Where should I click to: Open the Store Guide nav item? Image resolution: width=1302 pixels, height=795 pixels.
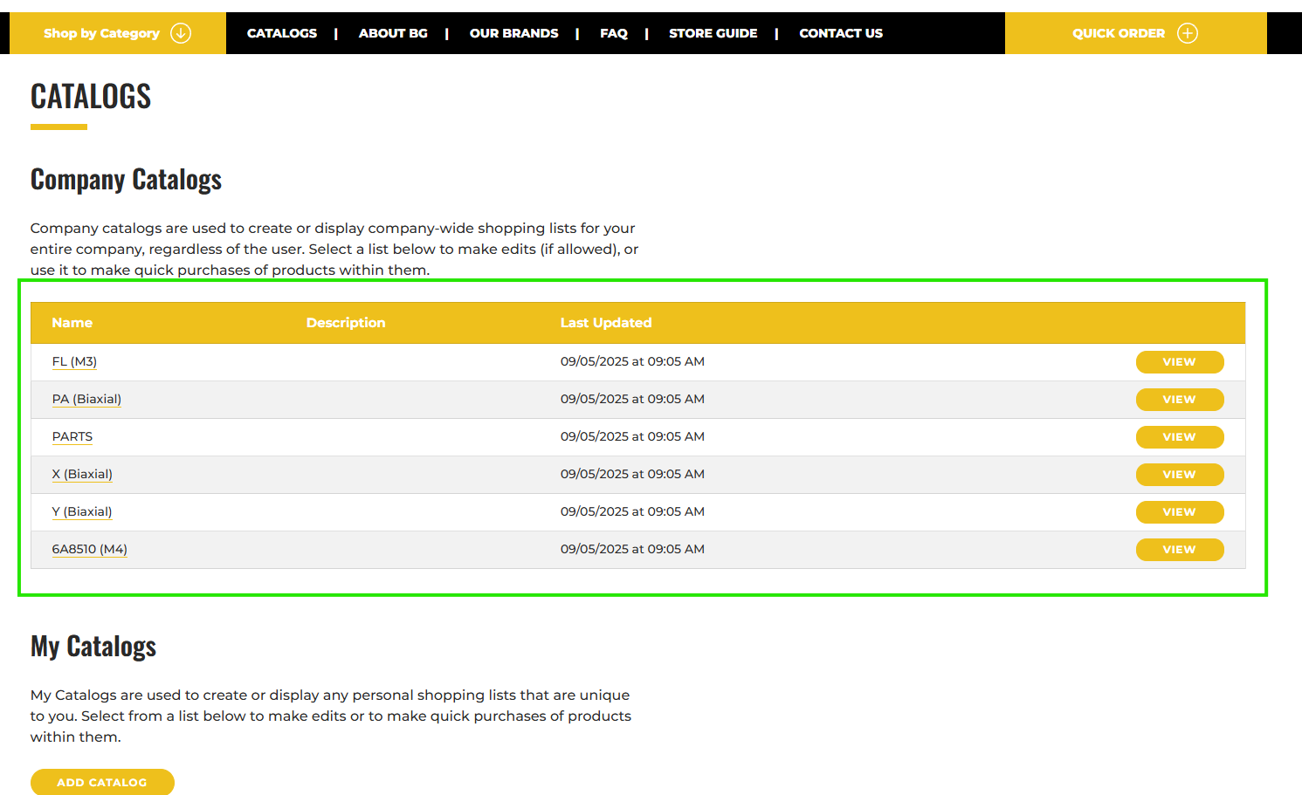[x=713, y=33]
